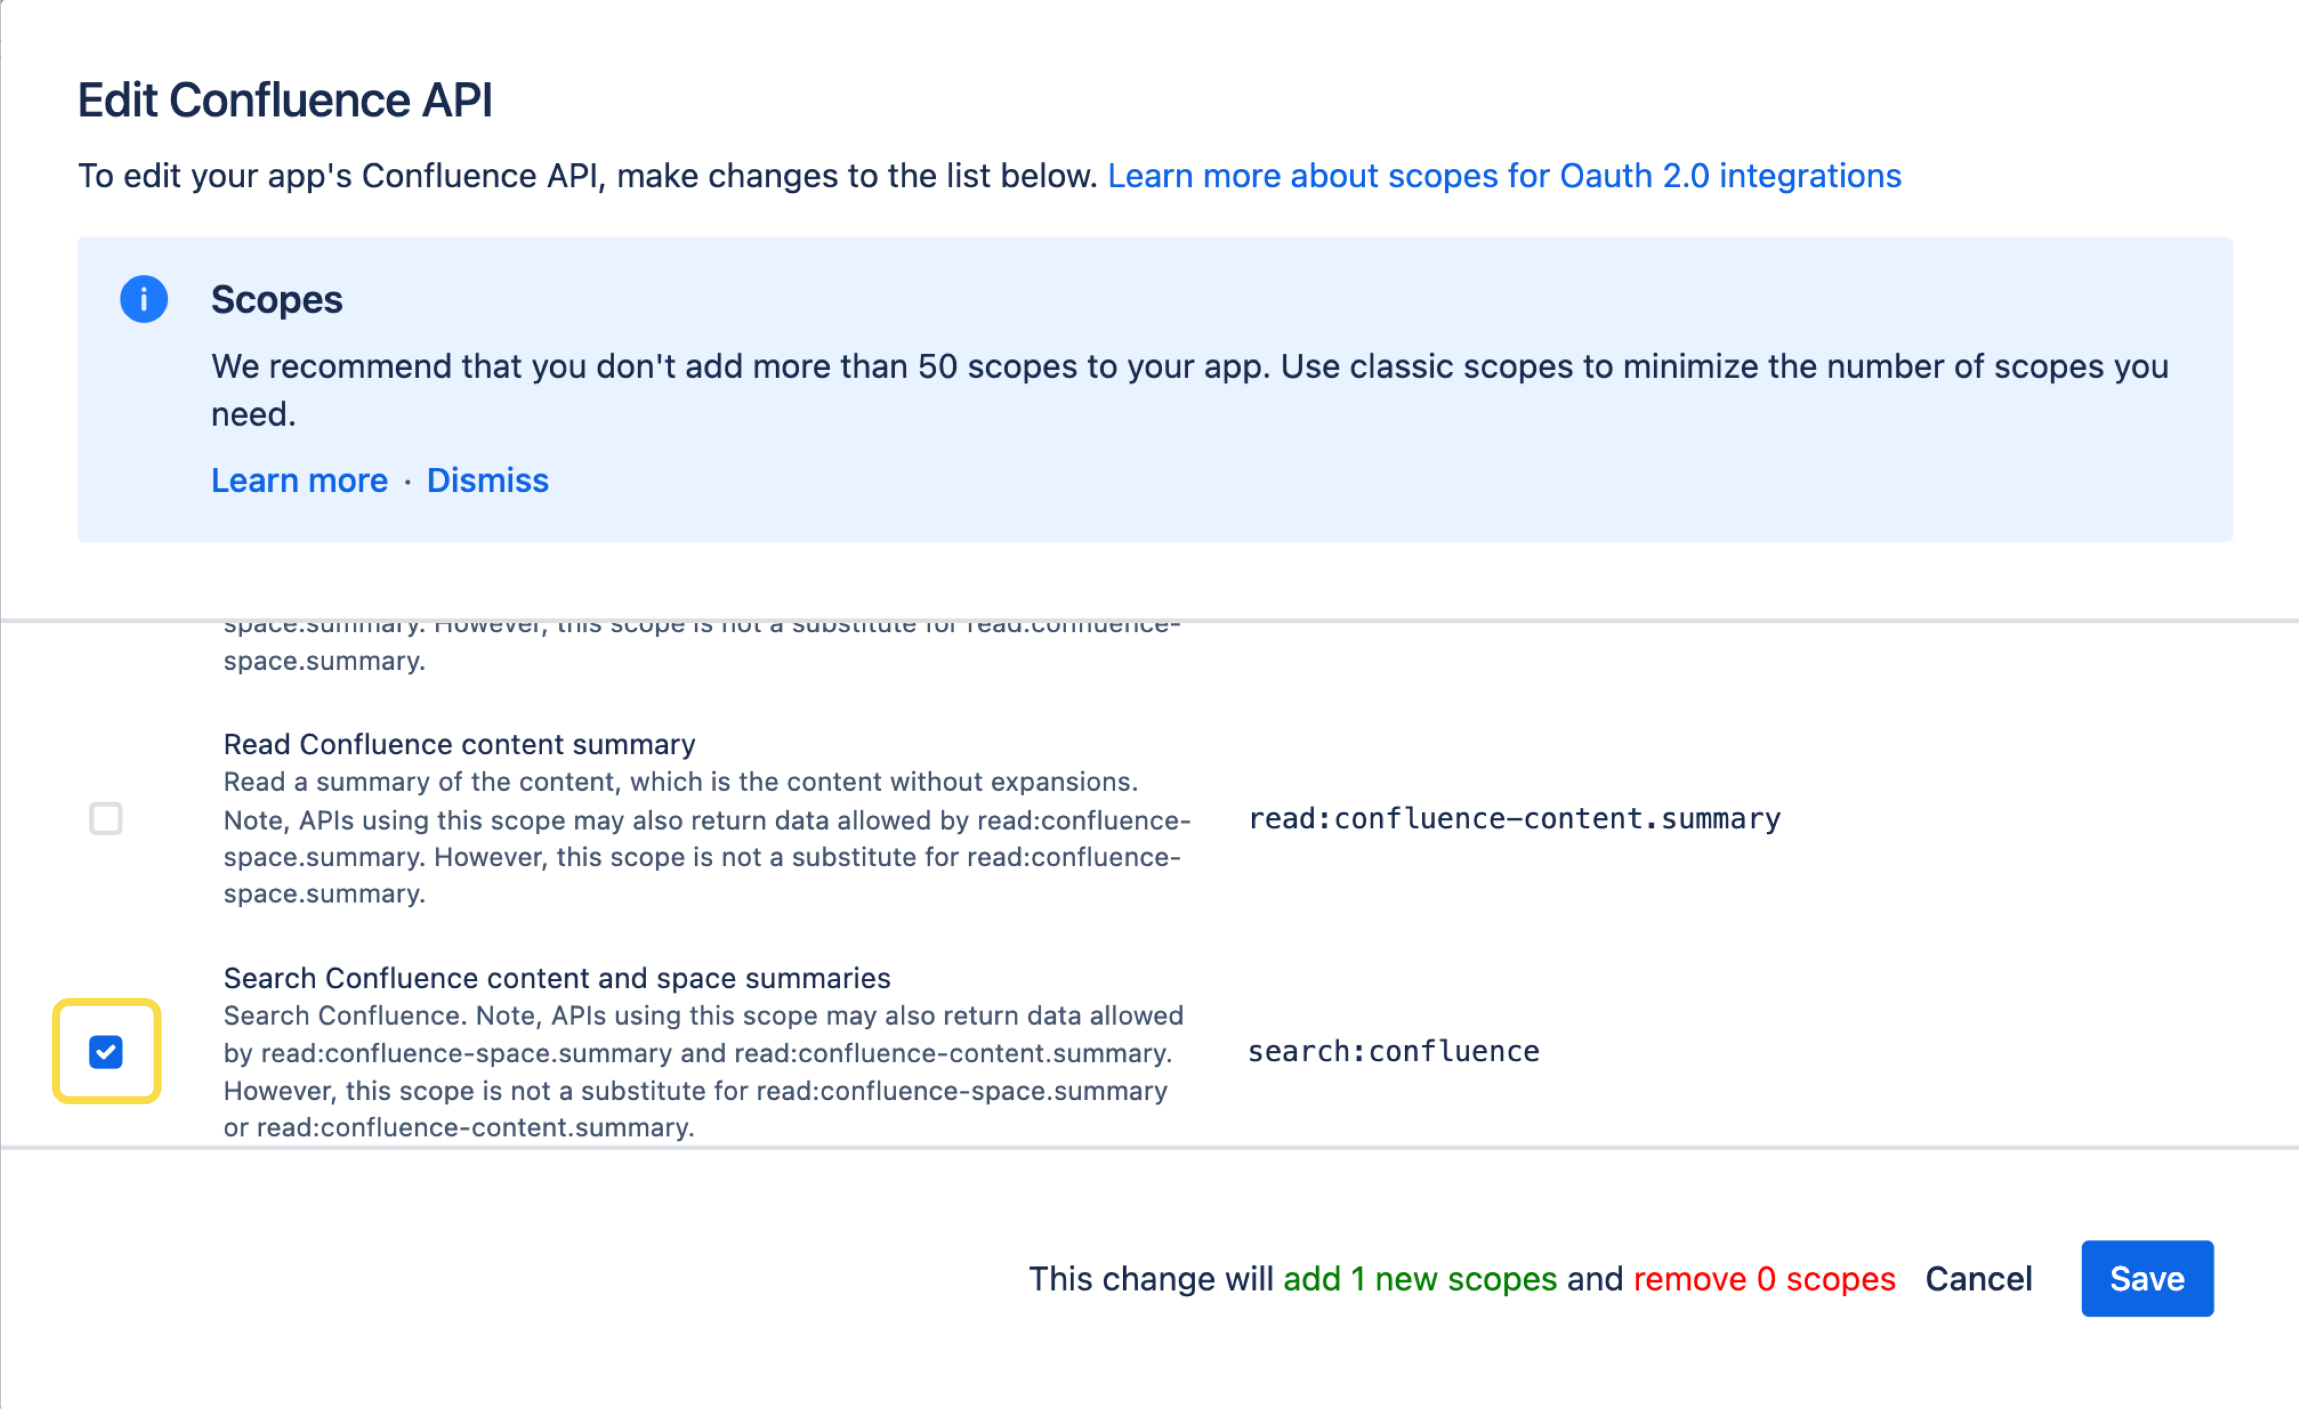This screenshot has width=2299, height=1409.
Task: Click the Scopes banner heading
Action: pos(277,299)
